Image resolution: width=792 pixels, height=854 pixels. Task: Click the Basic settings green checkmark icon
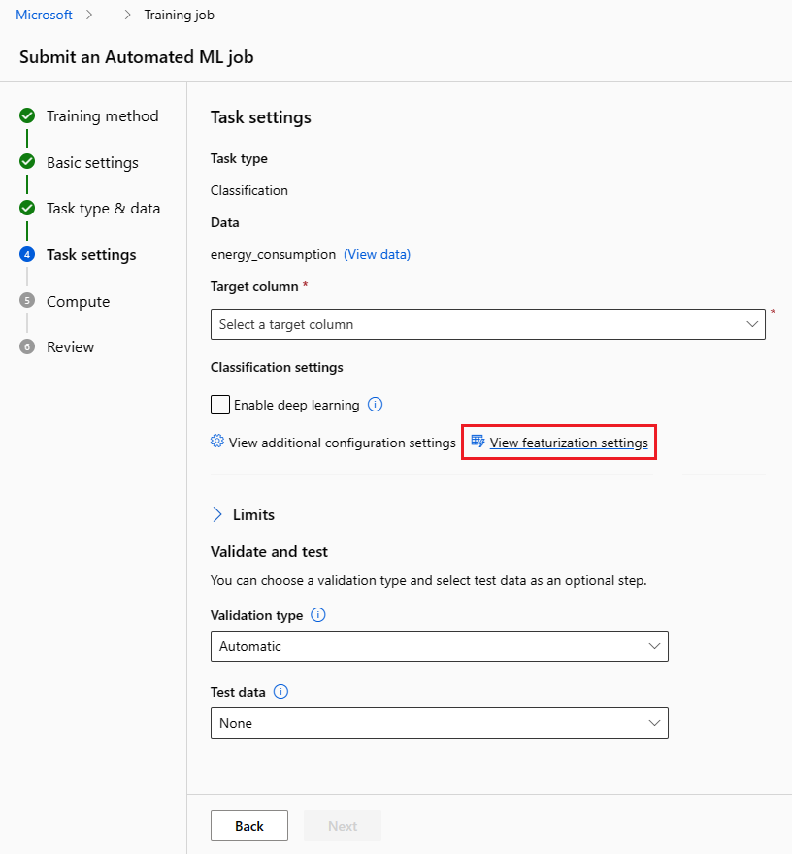[x=27, y=162]
